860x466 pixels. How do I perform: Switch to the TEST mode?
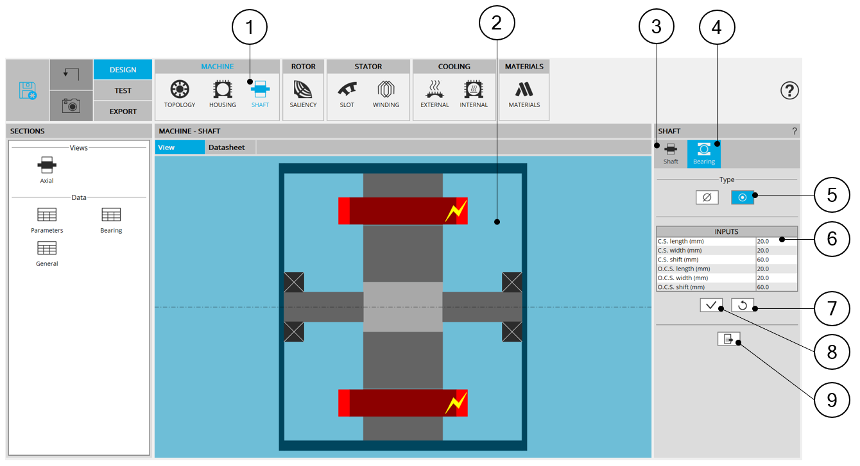[123, 90]
